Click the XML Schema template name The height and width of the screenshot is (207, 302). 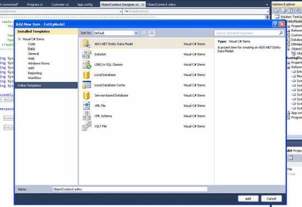click(103, 116)
